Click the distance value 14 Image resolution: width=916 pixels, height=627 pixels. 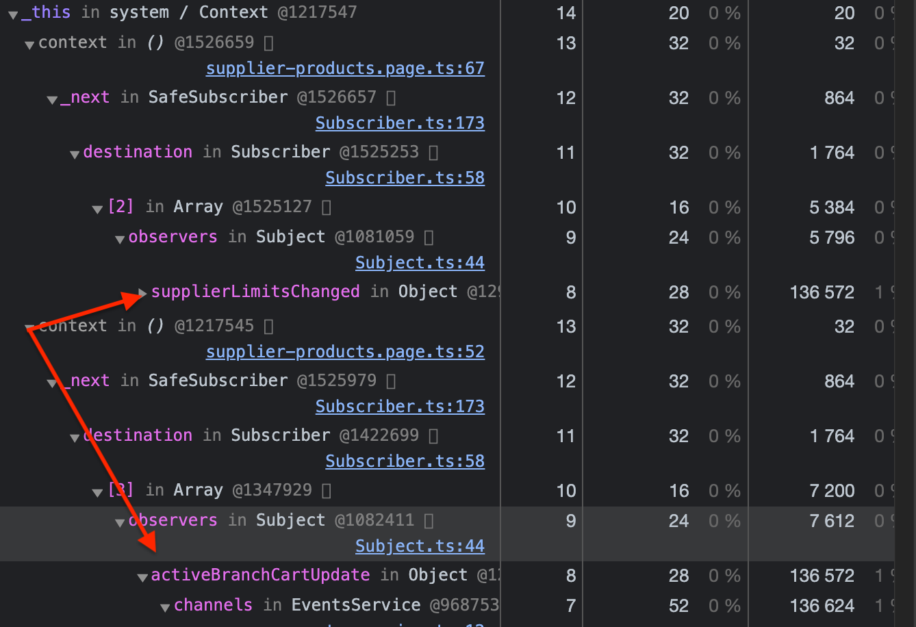coord(566,13)
